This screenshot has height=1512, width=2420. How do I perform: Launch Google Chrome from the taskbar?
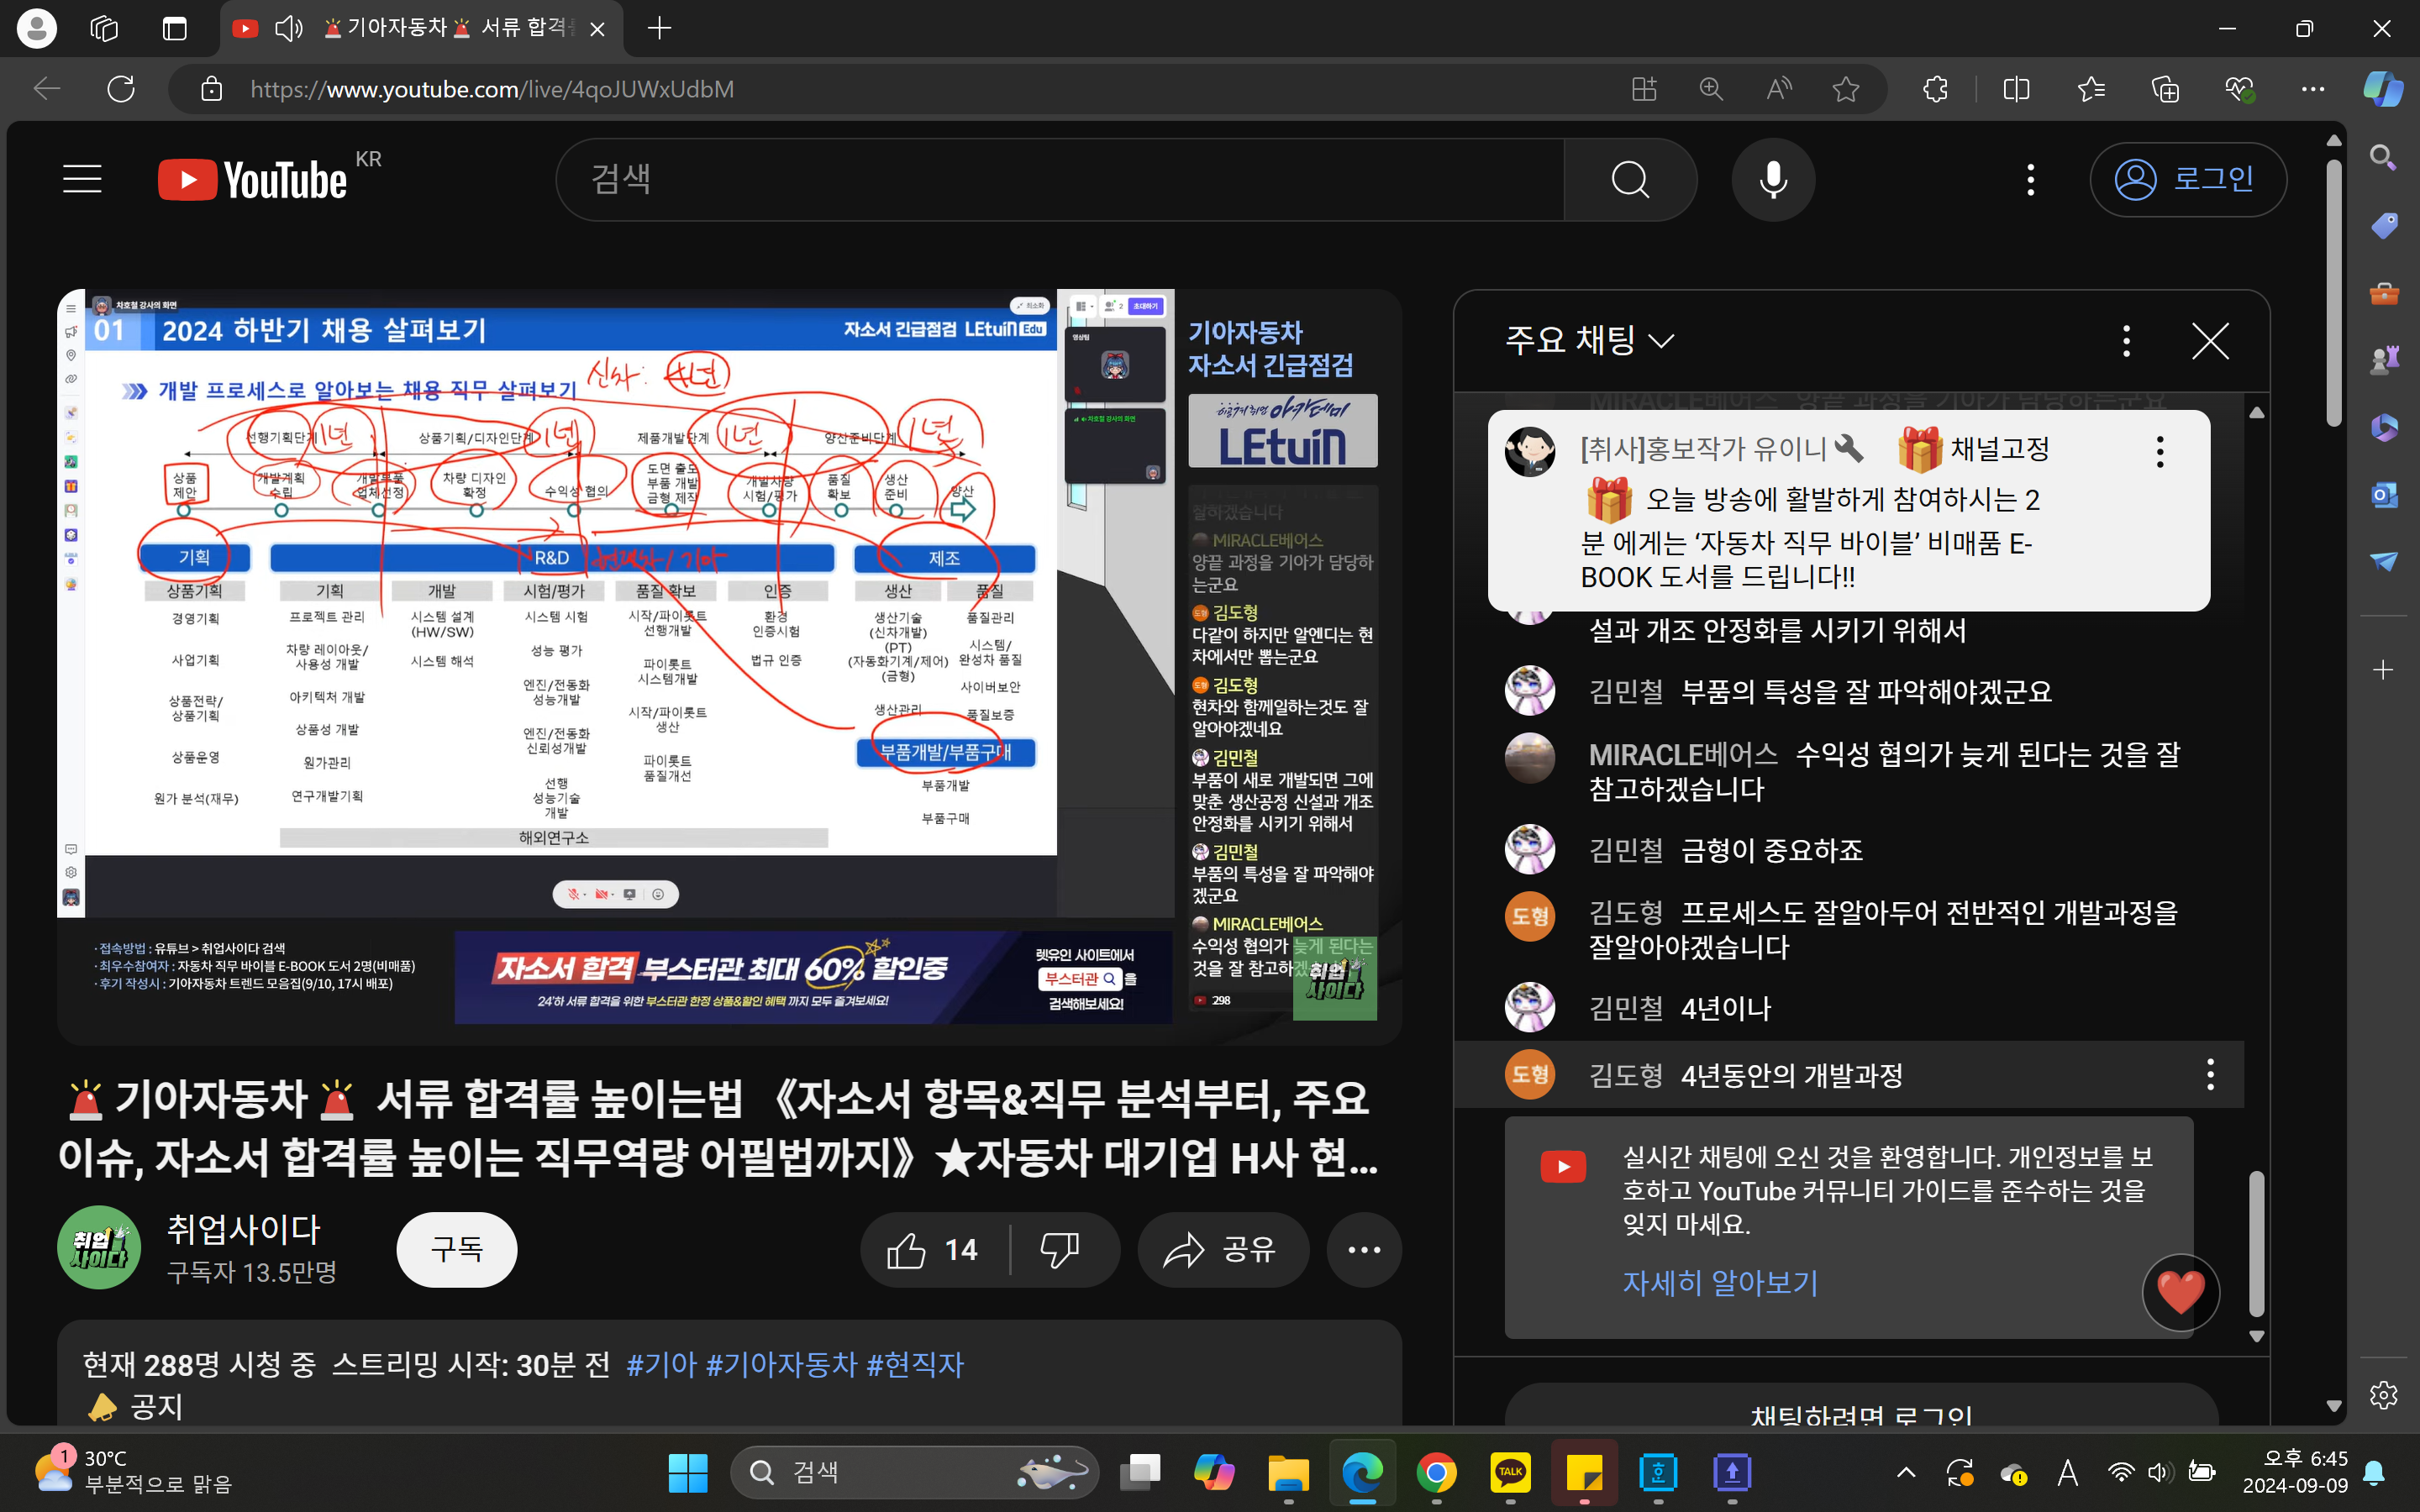[1436, 1472]
